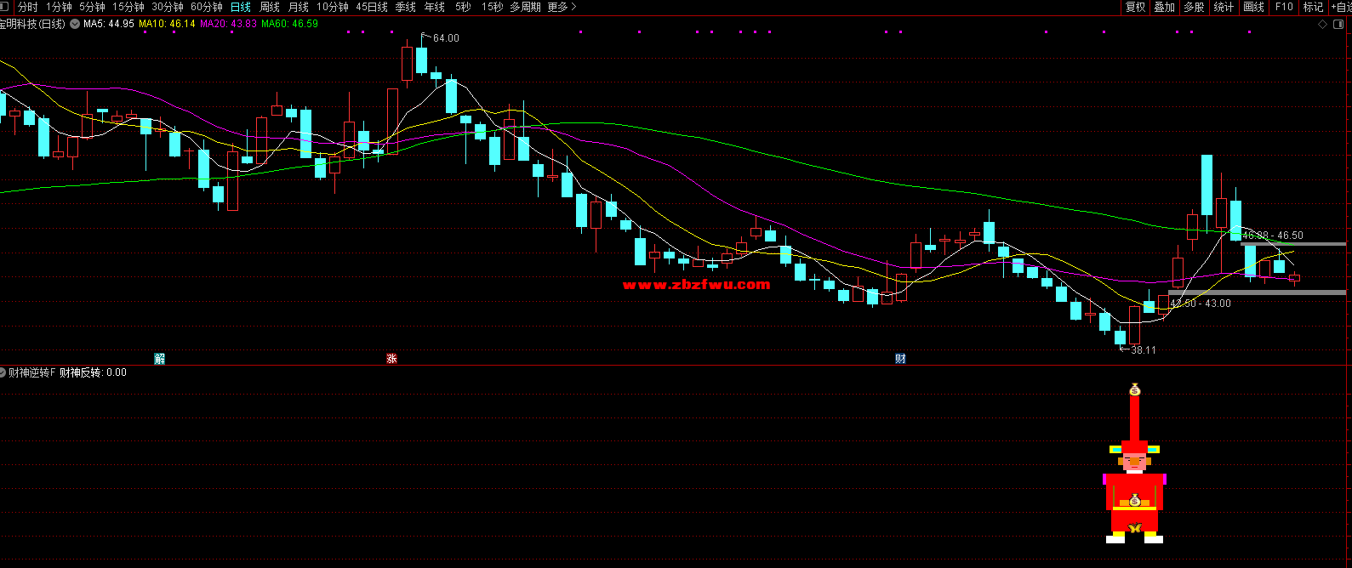
Task: Expand the 更多 periods menu
Action: point(562,7)
